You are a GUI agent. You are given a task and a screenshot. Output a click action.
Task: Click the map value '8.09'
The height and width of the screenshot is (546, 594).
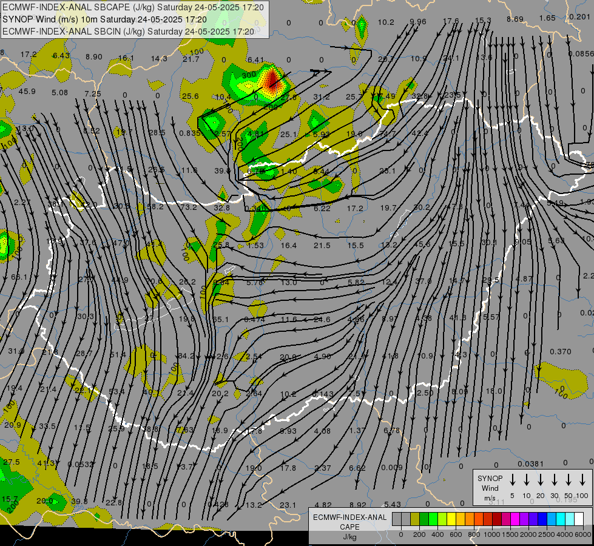[460, 392]
